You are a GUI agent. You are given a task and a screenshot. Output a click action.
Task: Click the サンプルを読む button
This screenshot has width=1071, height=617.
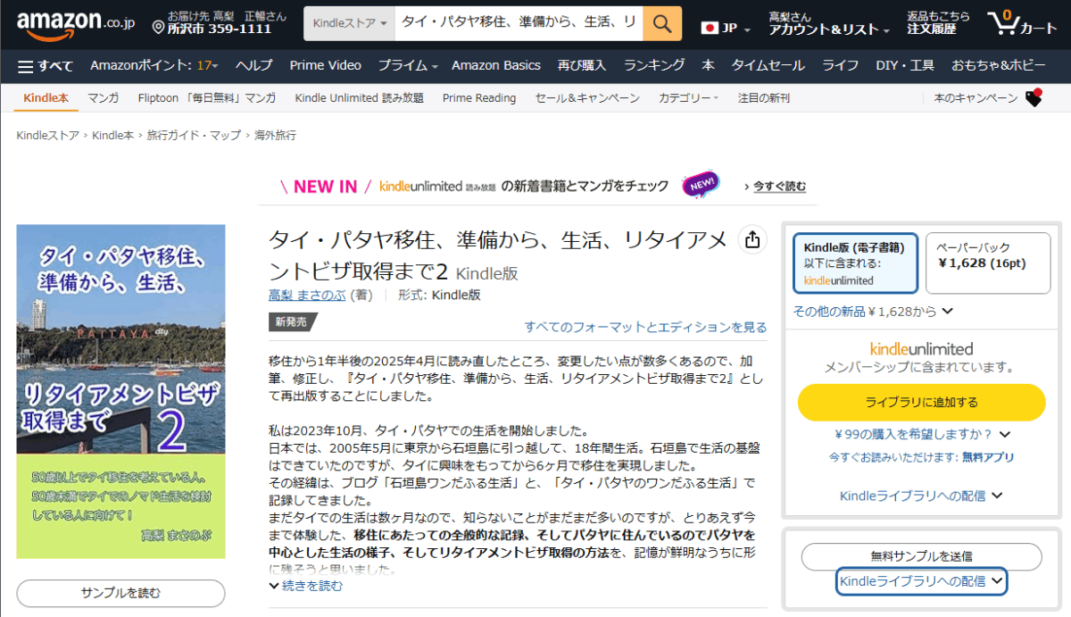pos(120,593)
